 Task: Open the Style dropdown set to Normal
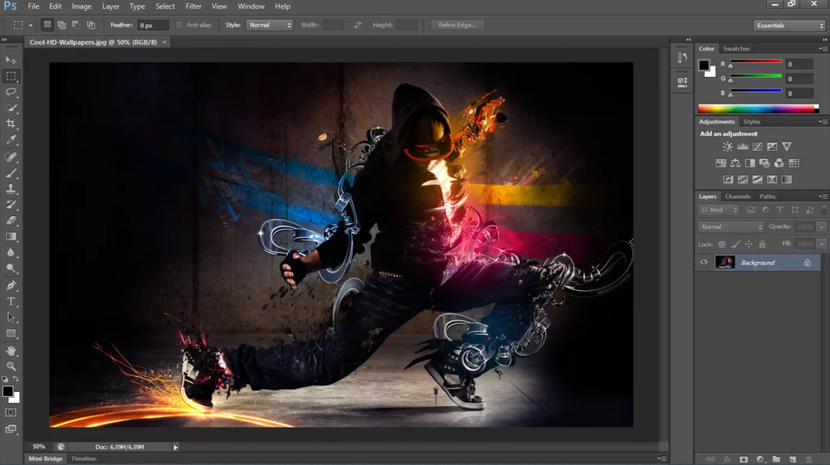coord(269,25)
